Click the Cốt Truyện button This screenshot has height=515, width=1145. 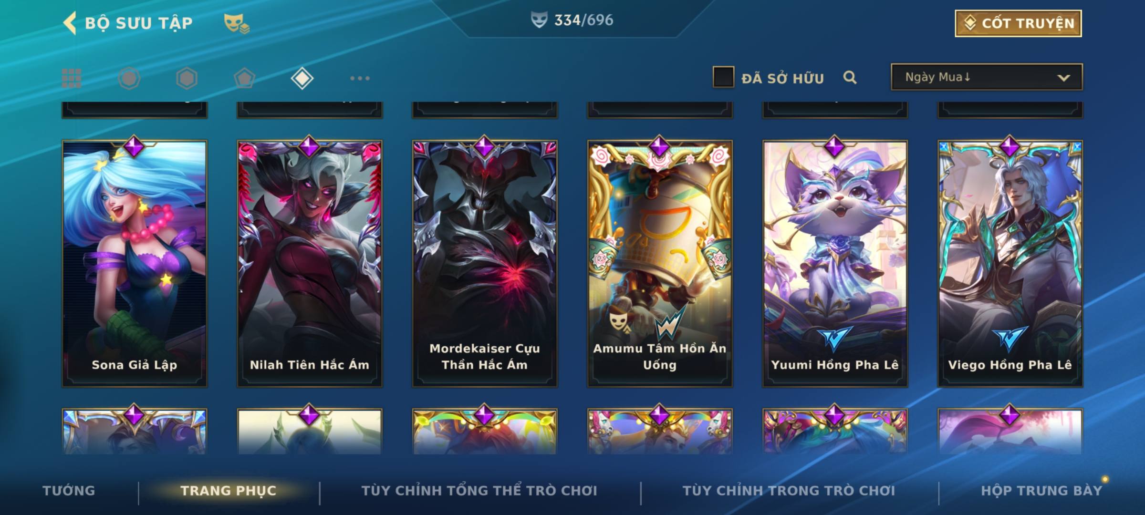pyautogui.click(x=1018, y=23)
